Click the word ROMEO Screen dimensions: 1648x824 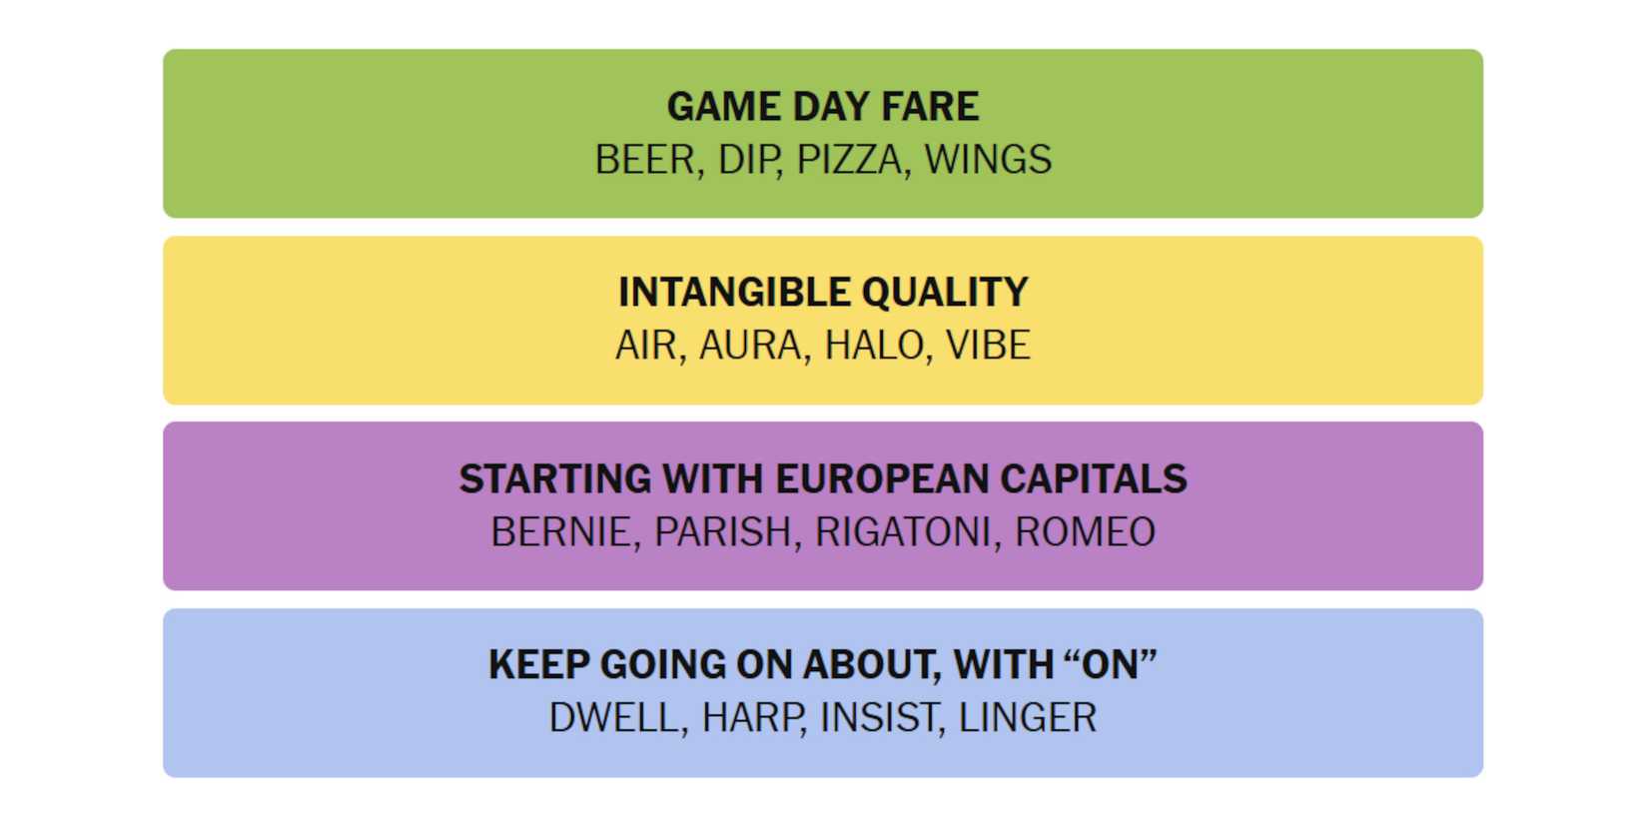click(1085, 532)
